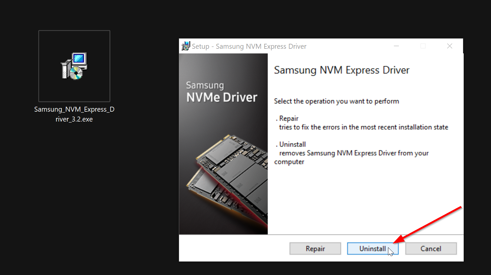Click the '. Repair' option description text
Screen dimensions: 491x275
point(287,118)
